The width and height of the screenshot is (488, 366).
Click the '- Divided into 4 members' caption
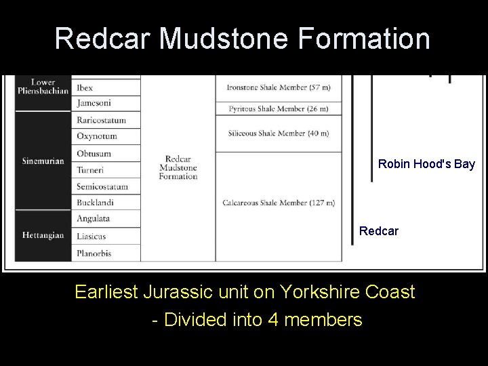pyautogui.click(x=257, y=320)
